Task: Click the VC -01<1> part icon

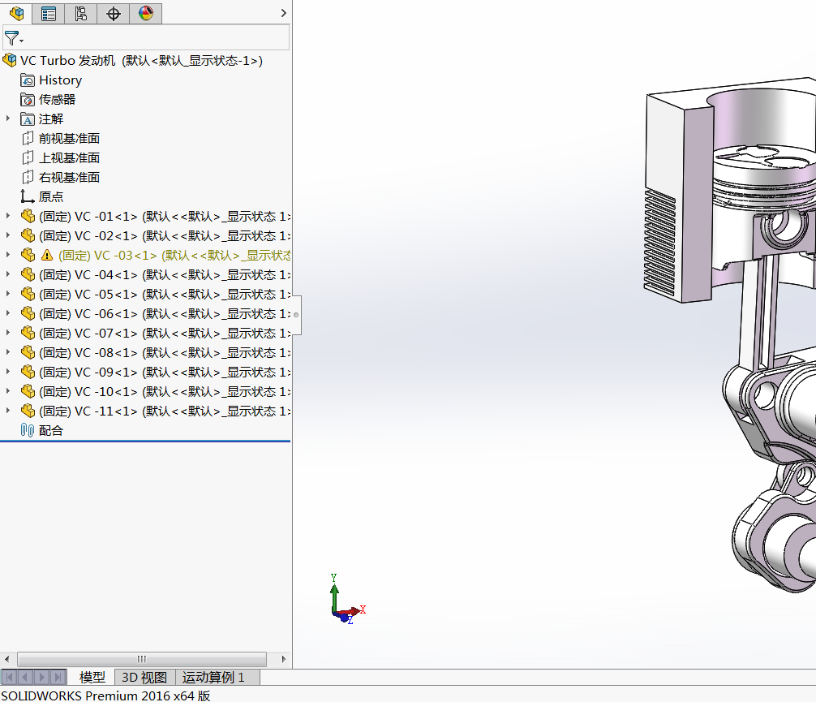Action: 28,216
